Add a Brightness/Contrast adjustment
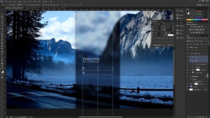Screen dimensions: 210x118 (x=191, y=27)
